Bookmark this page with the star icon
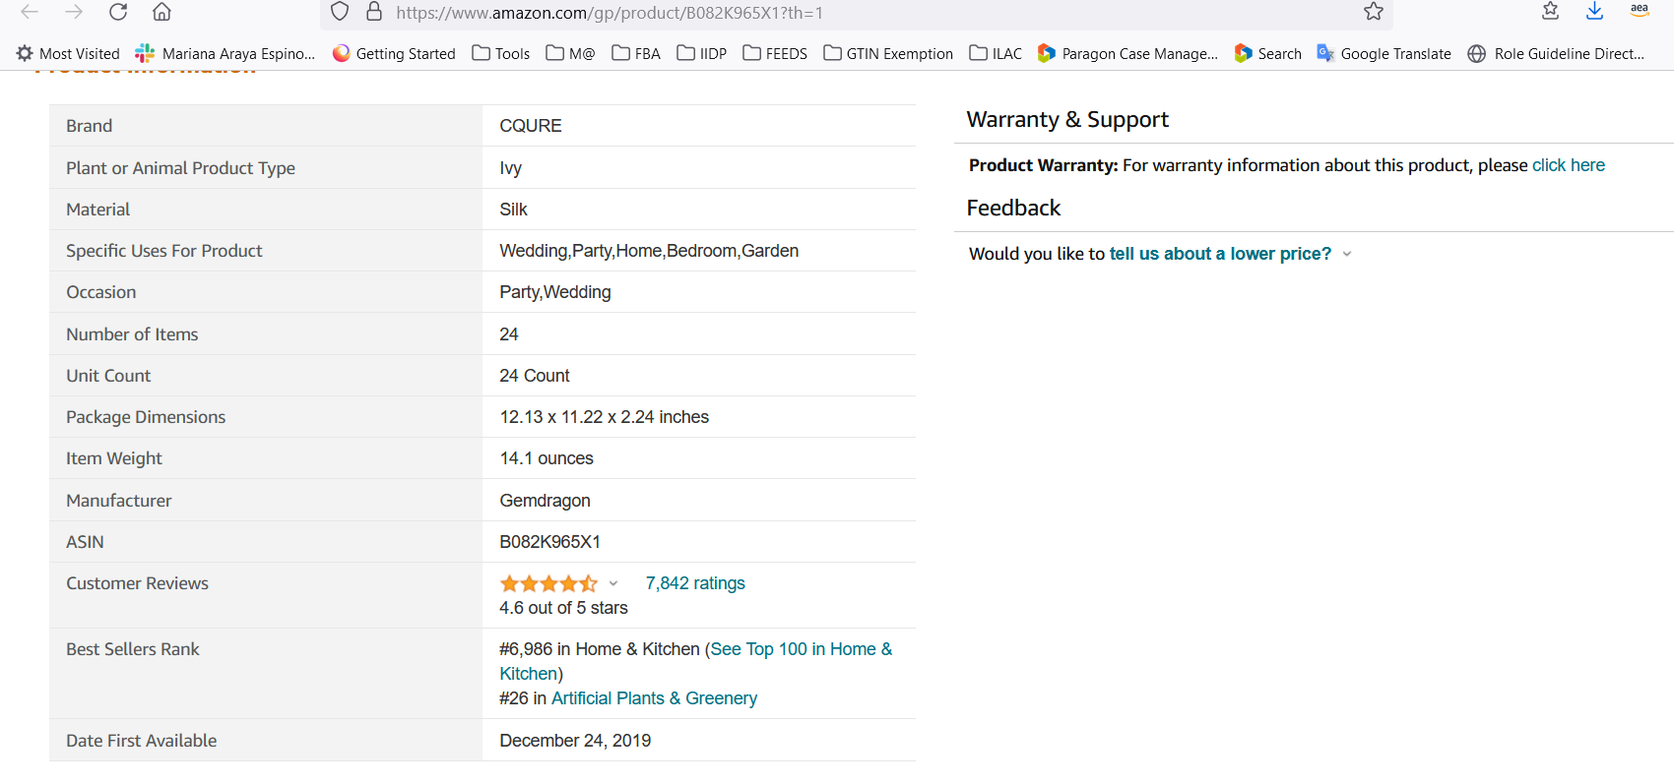 1374,12
